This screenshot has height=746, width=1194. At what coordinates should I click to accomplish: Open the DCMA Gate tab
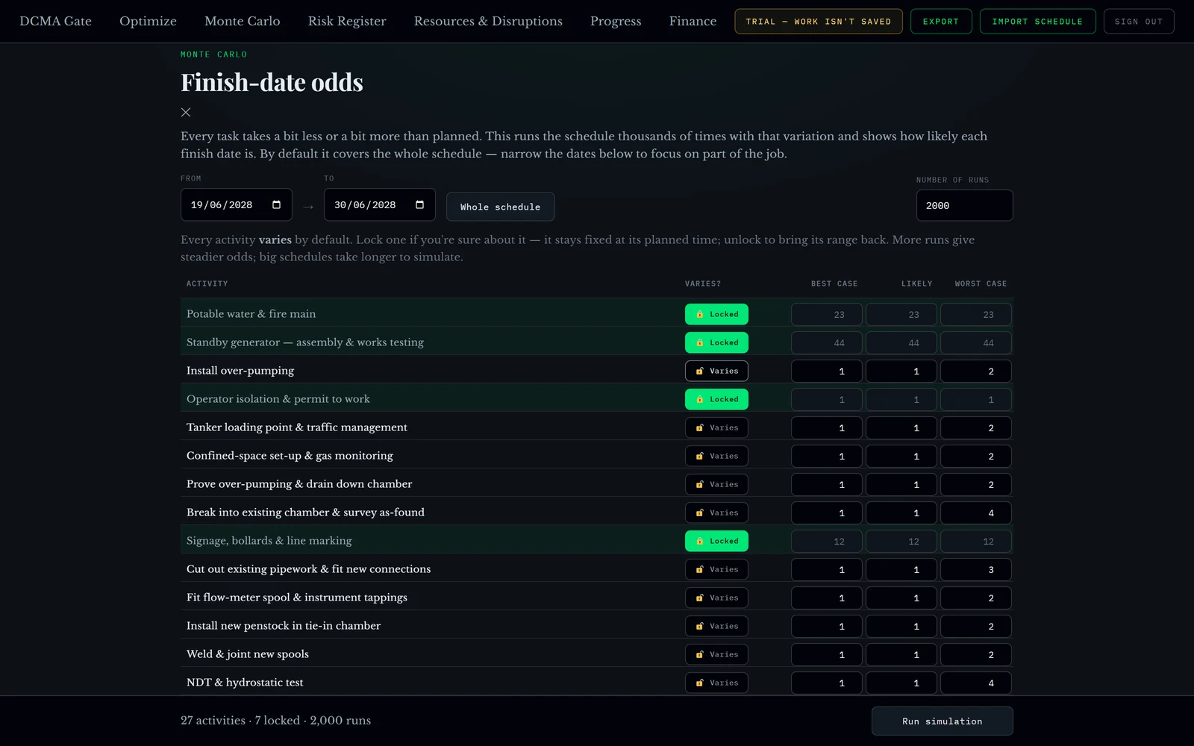56,21
